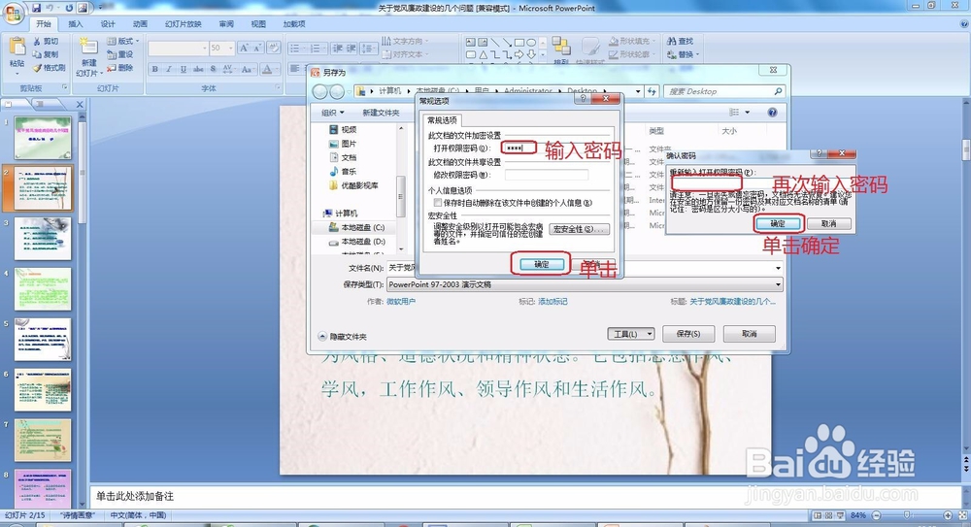971x527 pixels.
Task: Toggle Underline formatting
Action: pos(184,69)
